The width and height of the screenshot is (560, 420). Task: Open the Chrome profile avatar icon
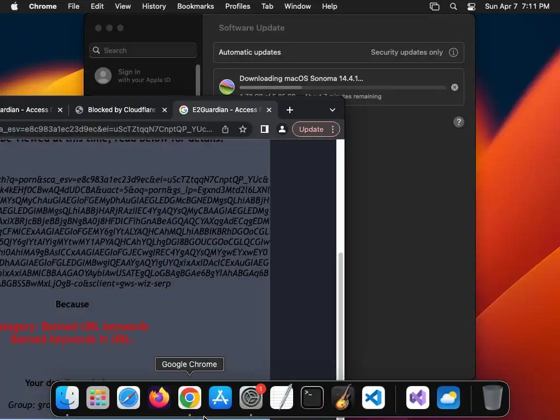click(x=282, y=129)
